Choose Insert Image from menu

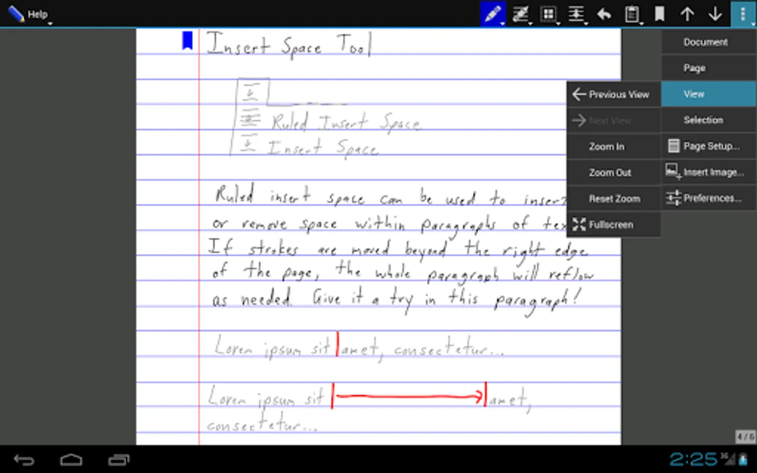point(709,172)
